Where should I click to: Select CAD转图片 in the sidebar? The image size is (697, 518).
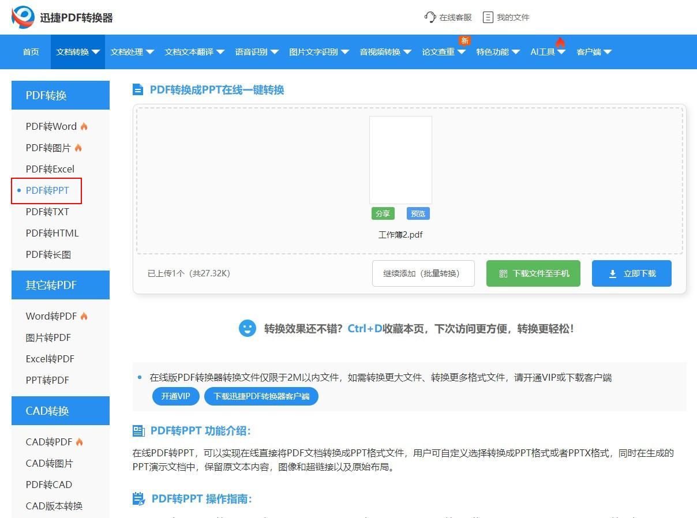coord(50,463)
